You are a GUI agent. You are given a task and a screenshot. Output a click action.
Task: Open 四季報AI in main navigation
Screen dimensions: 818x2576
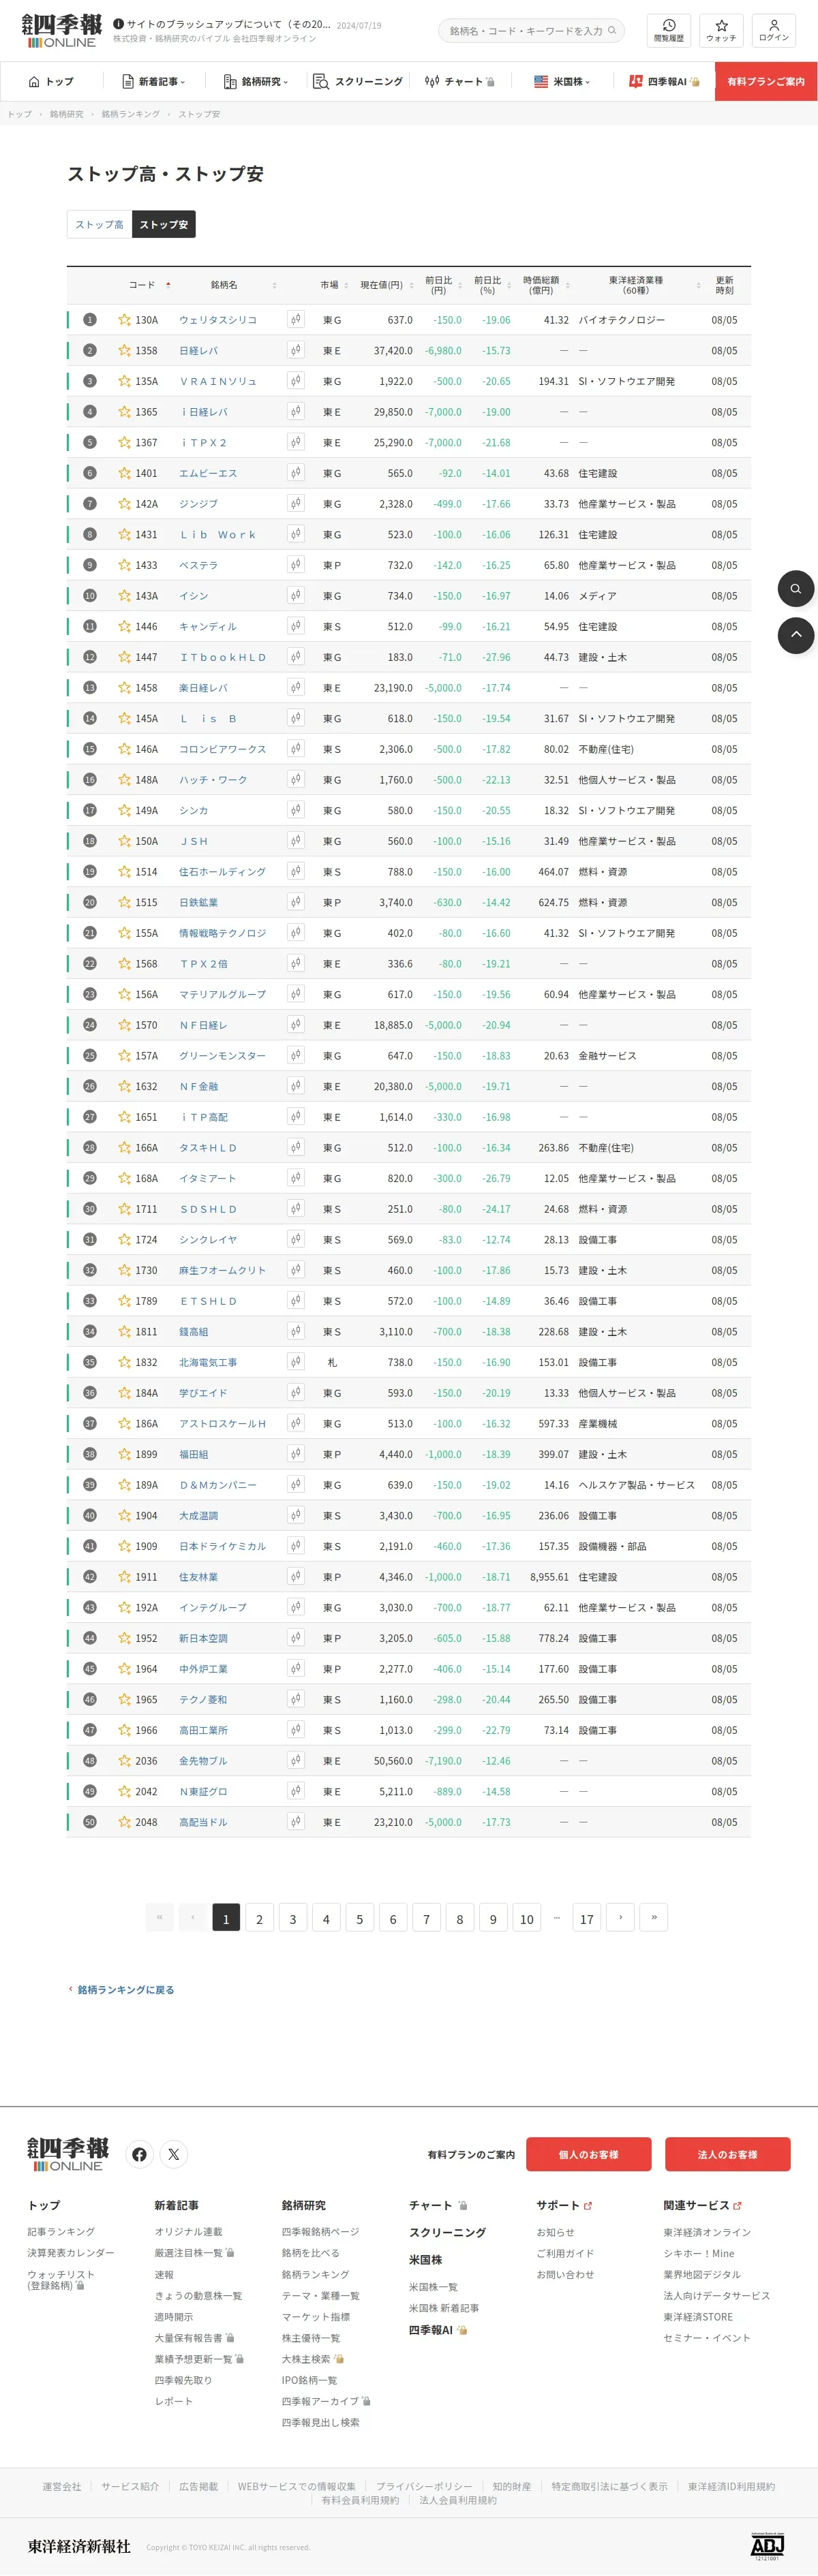664,81
